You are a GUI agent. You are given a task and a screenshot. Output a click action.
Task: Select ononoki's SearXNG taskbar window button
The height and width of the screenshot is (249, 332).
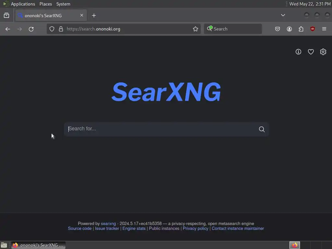click(x=39, y=245)
